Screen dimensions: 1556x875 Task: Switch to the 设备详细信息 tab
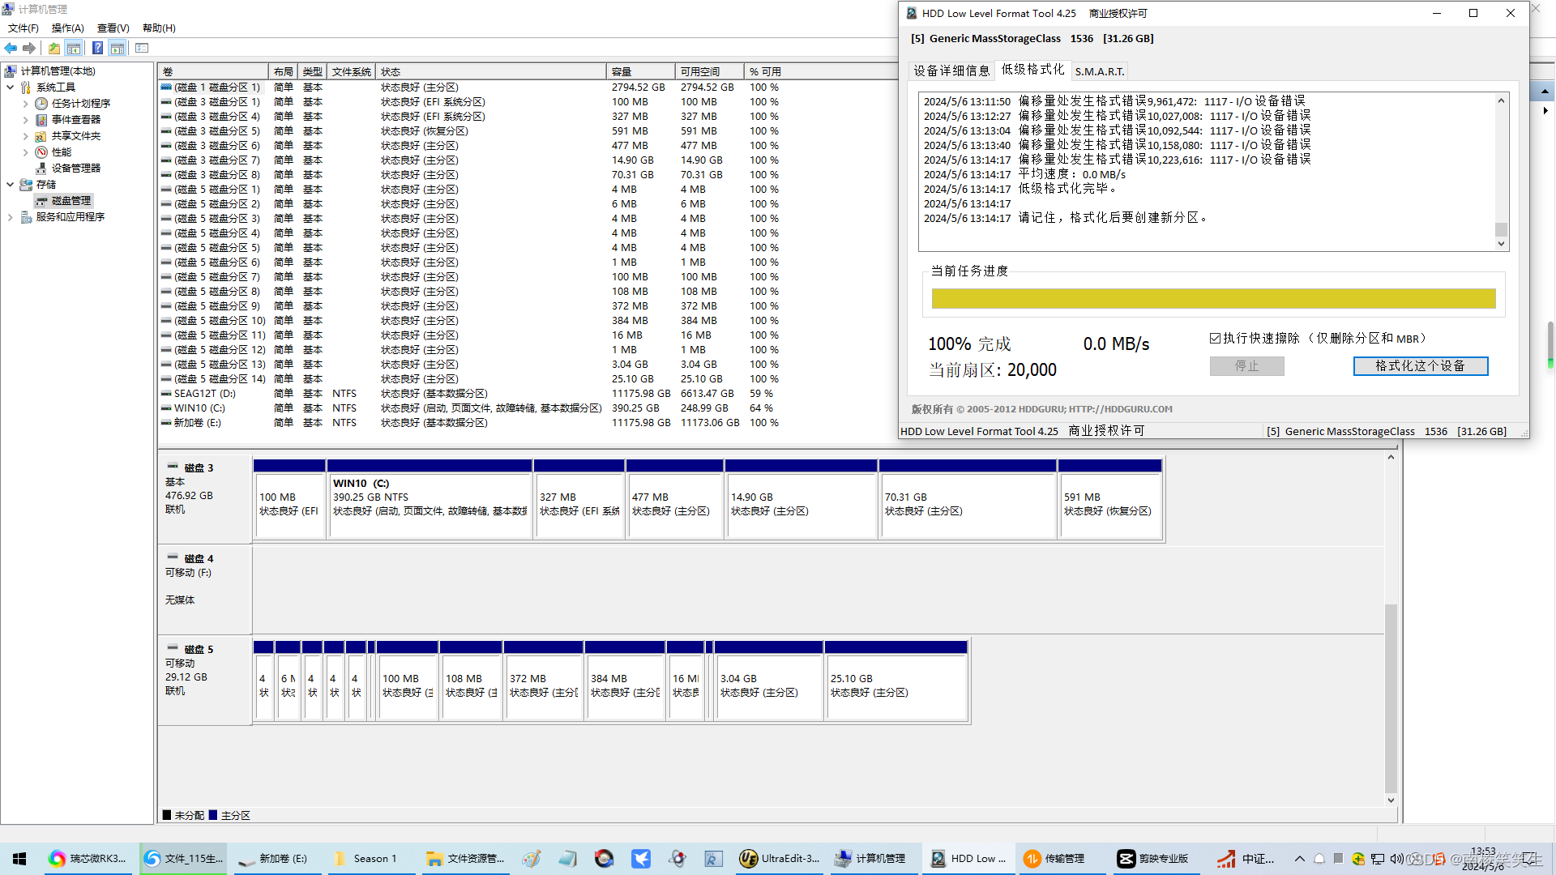(x=951, y=70)
